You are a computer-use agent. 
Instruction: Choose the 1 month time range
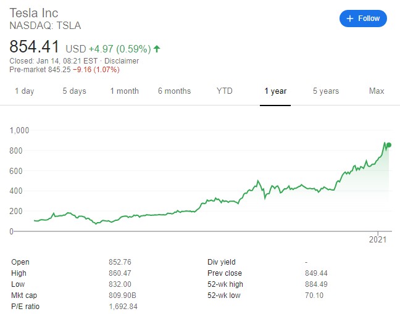[x=125, y=91]
